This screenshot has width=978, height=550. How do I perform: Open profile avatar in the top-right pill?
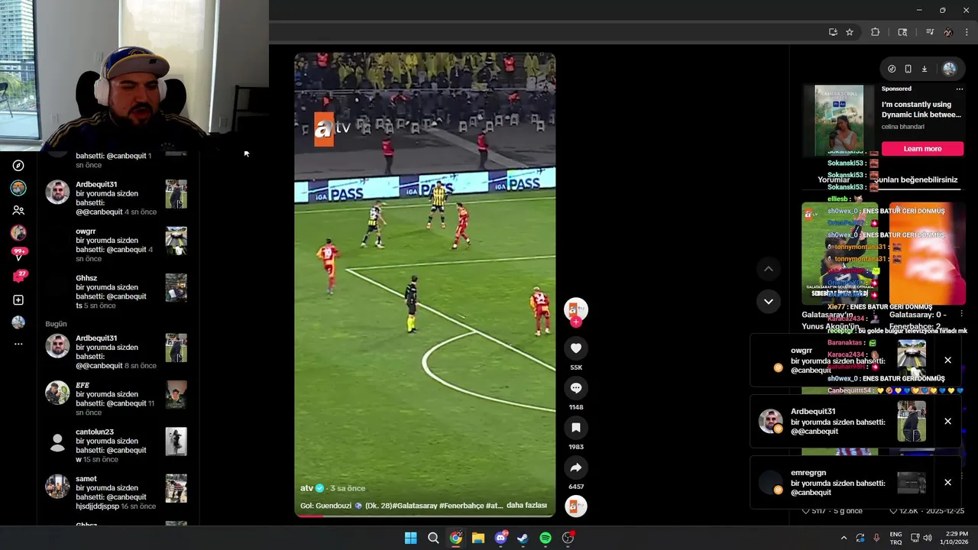(x=949, y=69)
